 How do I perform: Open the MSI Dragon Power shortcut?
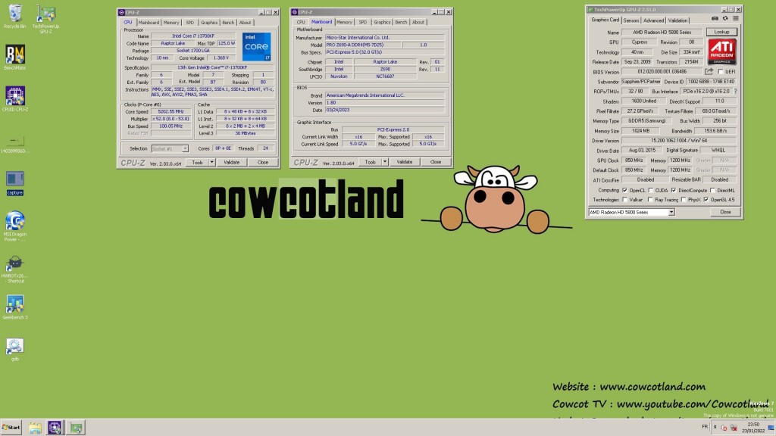point(15,226)
